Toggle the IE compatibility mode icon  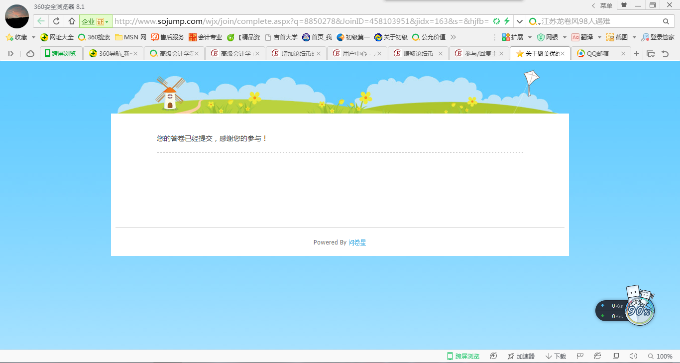pos(598,356)
